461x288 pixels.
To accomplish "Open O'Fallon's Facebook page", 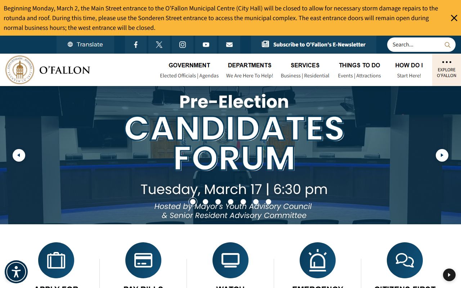I will tap(136, 45).
